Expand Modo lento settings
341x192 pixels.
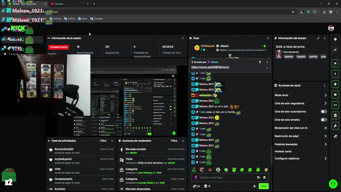click(326, 95)
